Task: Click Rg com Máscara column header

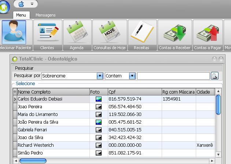Action: 179,92
